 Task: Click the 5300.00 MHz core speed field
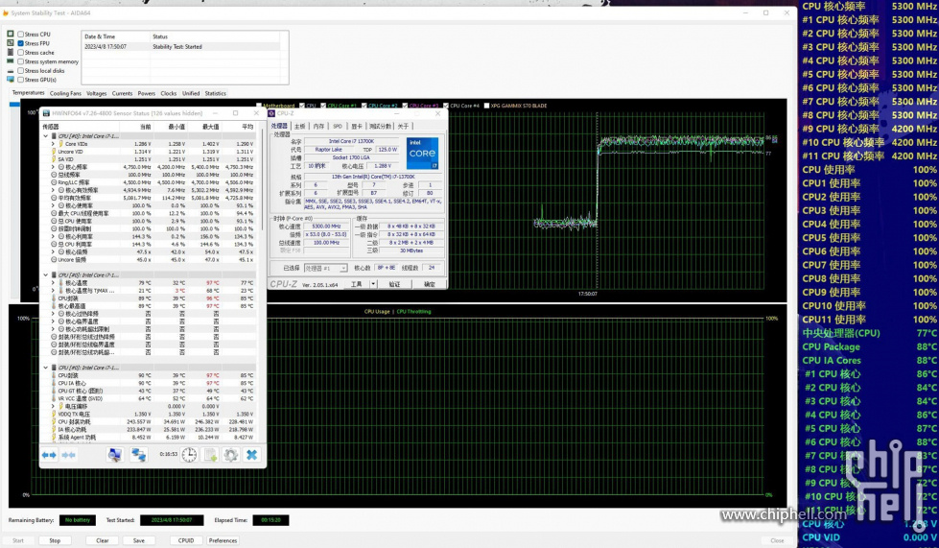pyautogui.click(x=326, y=226)
